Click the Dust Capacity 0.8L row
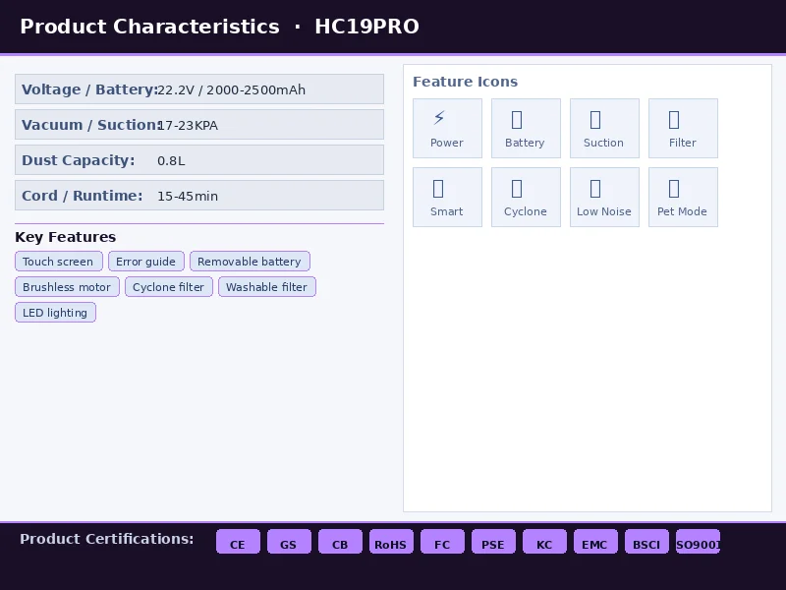The image size is (786, 590). (199, 160)
